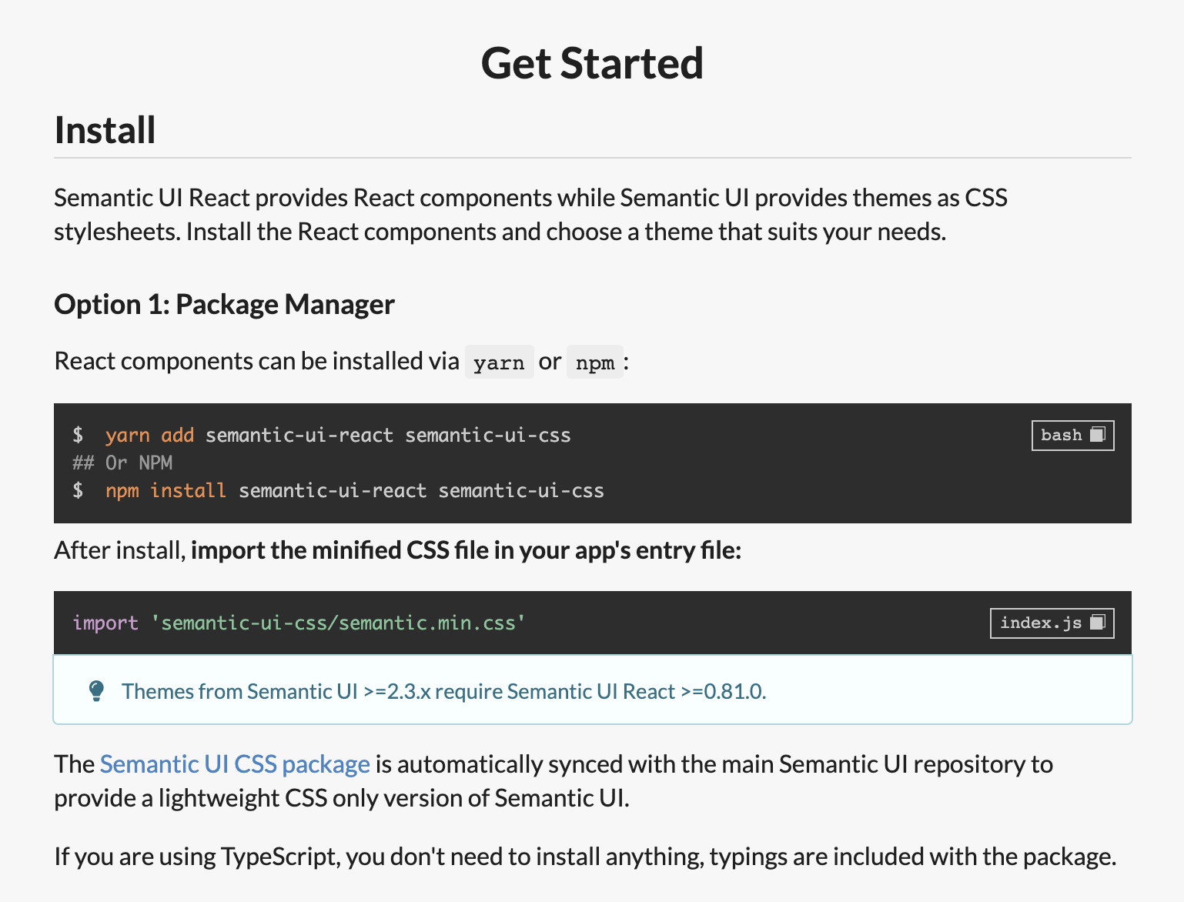This screenshot has width=1184, height=902.
Task: Click the index.js label button
Action: pyautogui.click(x=1040, y=623)
